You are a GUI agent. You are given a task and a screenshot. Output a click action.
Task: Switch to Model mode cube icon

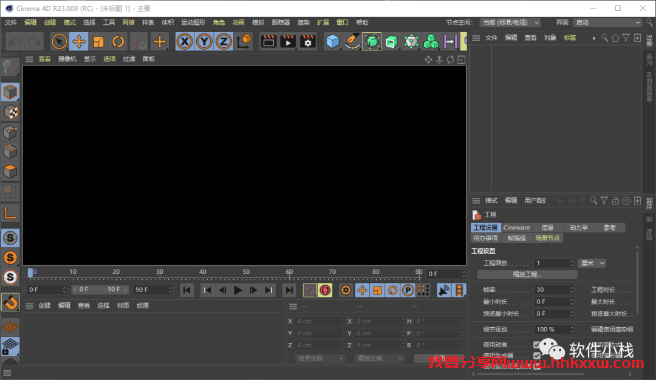pos(10,92)
